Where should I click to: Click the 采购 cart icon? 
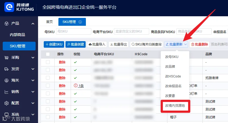(x=7, y=58)
